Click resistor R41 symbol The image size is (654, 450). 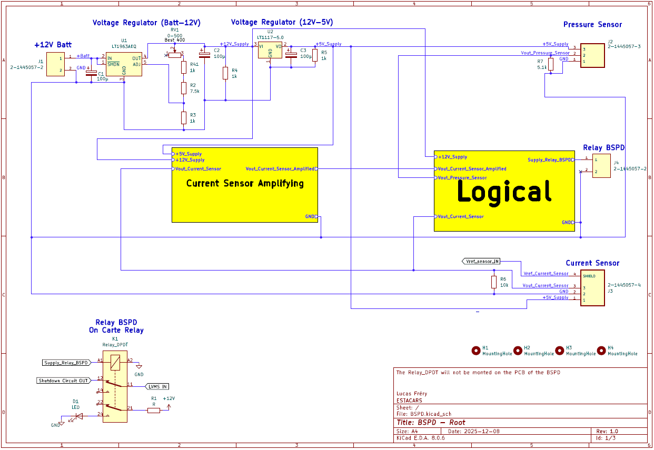(x=184, y=67)
